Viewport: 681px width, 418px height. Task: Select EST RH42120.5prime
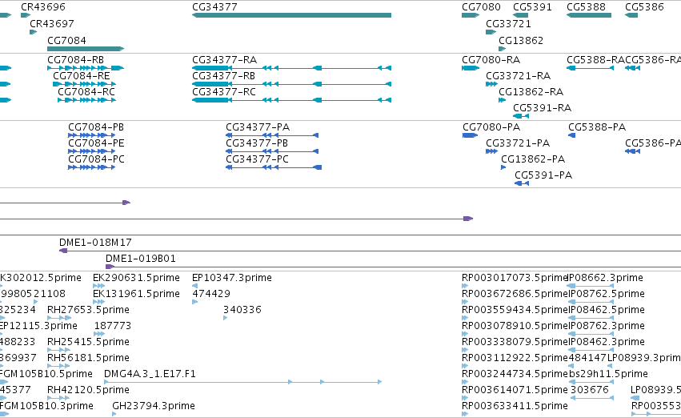point(88,390)
